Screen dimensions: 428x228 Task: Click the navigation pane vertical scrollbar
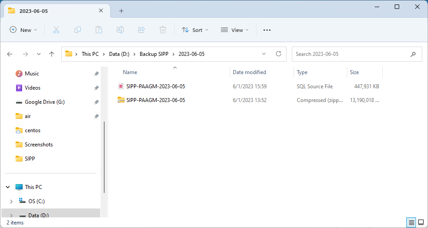[104, 157]
